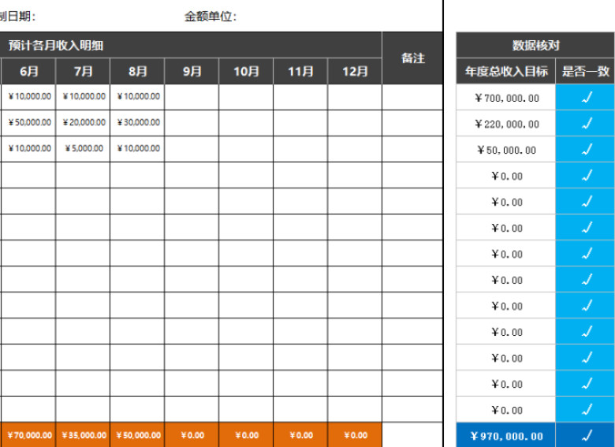Select the ¥30,000.00 cell under 8月
This screenshot has width=615, height=447.
[x=138, y=123]
